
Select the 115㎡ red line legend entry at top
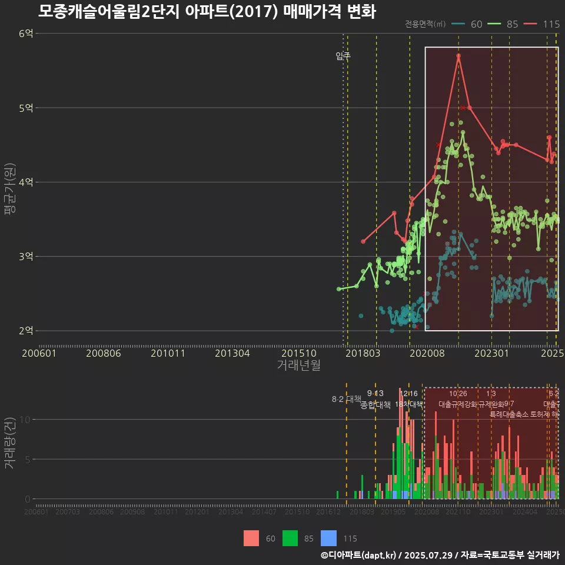click(541, 24)
